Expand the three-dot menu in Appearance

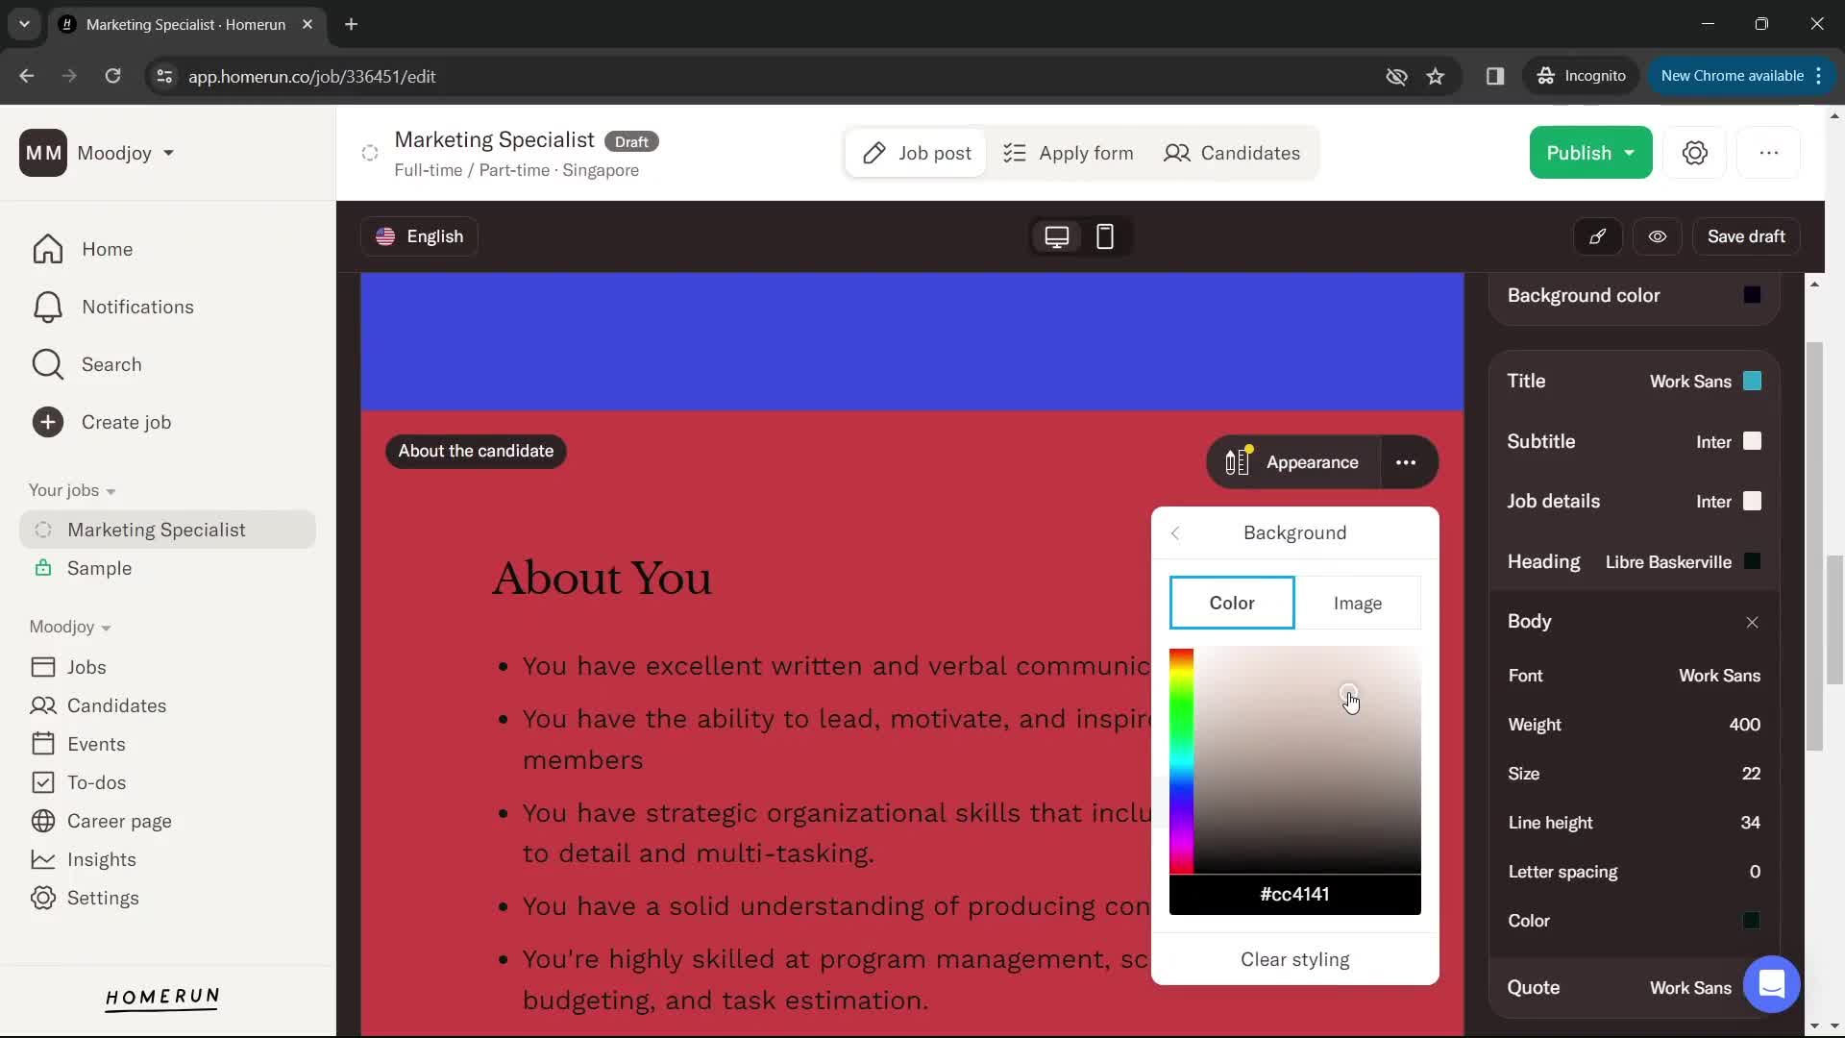pyautogui.click(x=1407, y=461)
